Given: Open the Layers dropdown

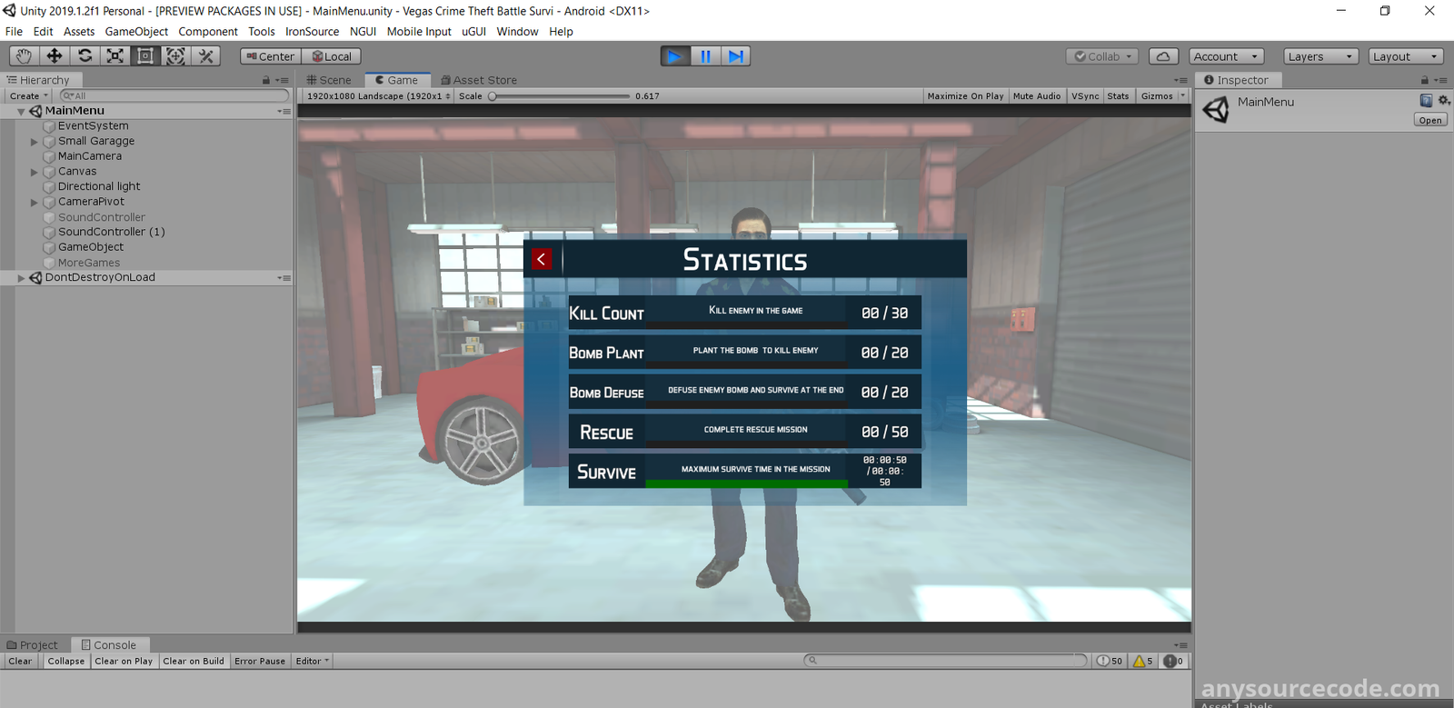Looking at the screenshot, I should tap(1320, 56).
